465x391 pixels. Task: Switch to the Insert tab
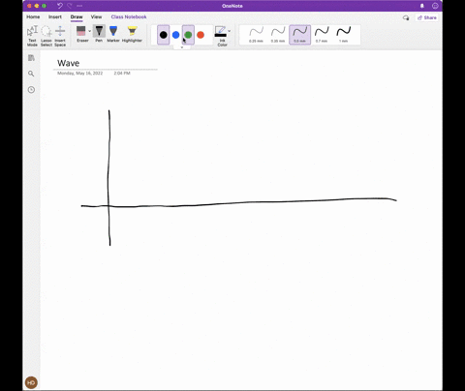(55, 16)
